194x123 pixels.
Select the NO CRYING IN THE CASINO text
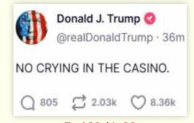point(92,68)
